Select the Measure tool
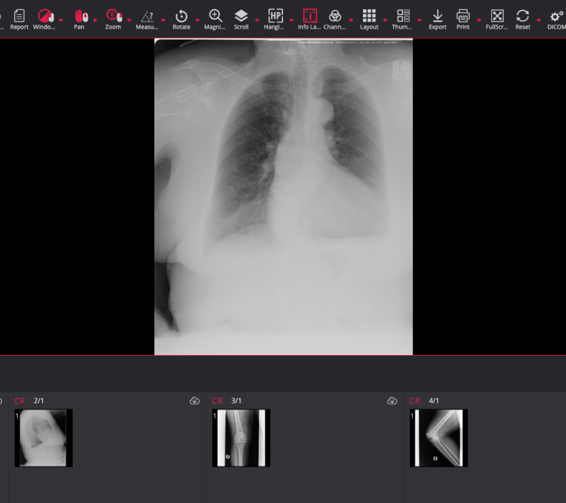This screenshot has height=503, width=566. (x=147, y=20)
